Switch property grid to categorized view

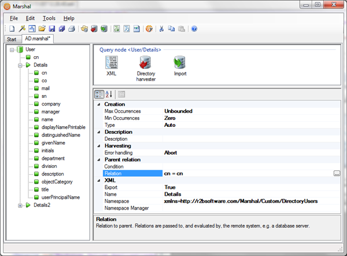[x=99, y=94]
